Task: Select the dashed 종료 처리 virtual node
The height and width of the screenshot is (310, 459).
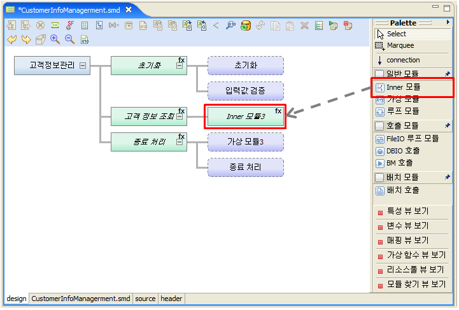Action: point(246,167)
